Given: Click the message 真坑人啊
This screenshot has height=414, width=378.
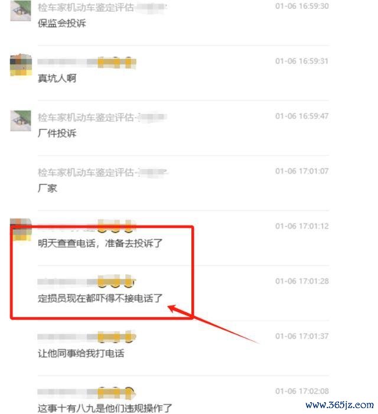Looking at the screenshot, I should click(x=57, y=78).
